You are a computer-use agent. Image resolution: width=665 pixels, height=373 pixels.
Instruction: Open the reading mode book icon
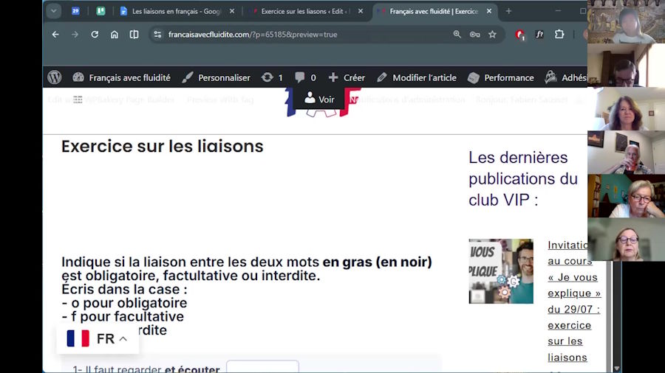[134, 35]
